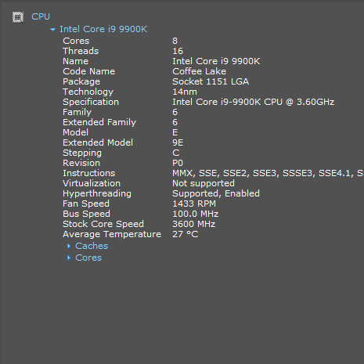This screenshot has width=364, height=364.
Task: Select the Intel Core i9 9900K tree heading
Action: tap(103, 29)
